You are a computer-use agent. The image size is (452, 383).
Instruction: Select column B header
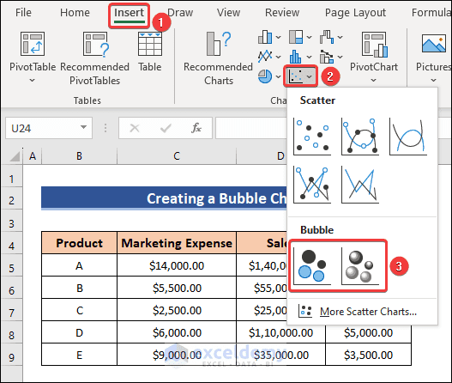[79, 156]
